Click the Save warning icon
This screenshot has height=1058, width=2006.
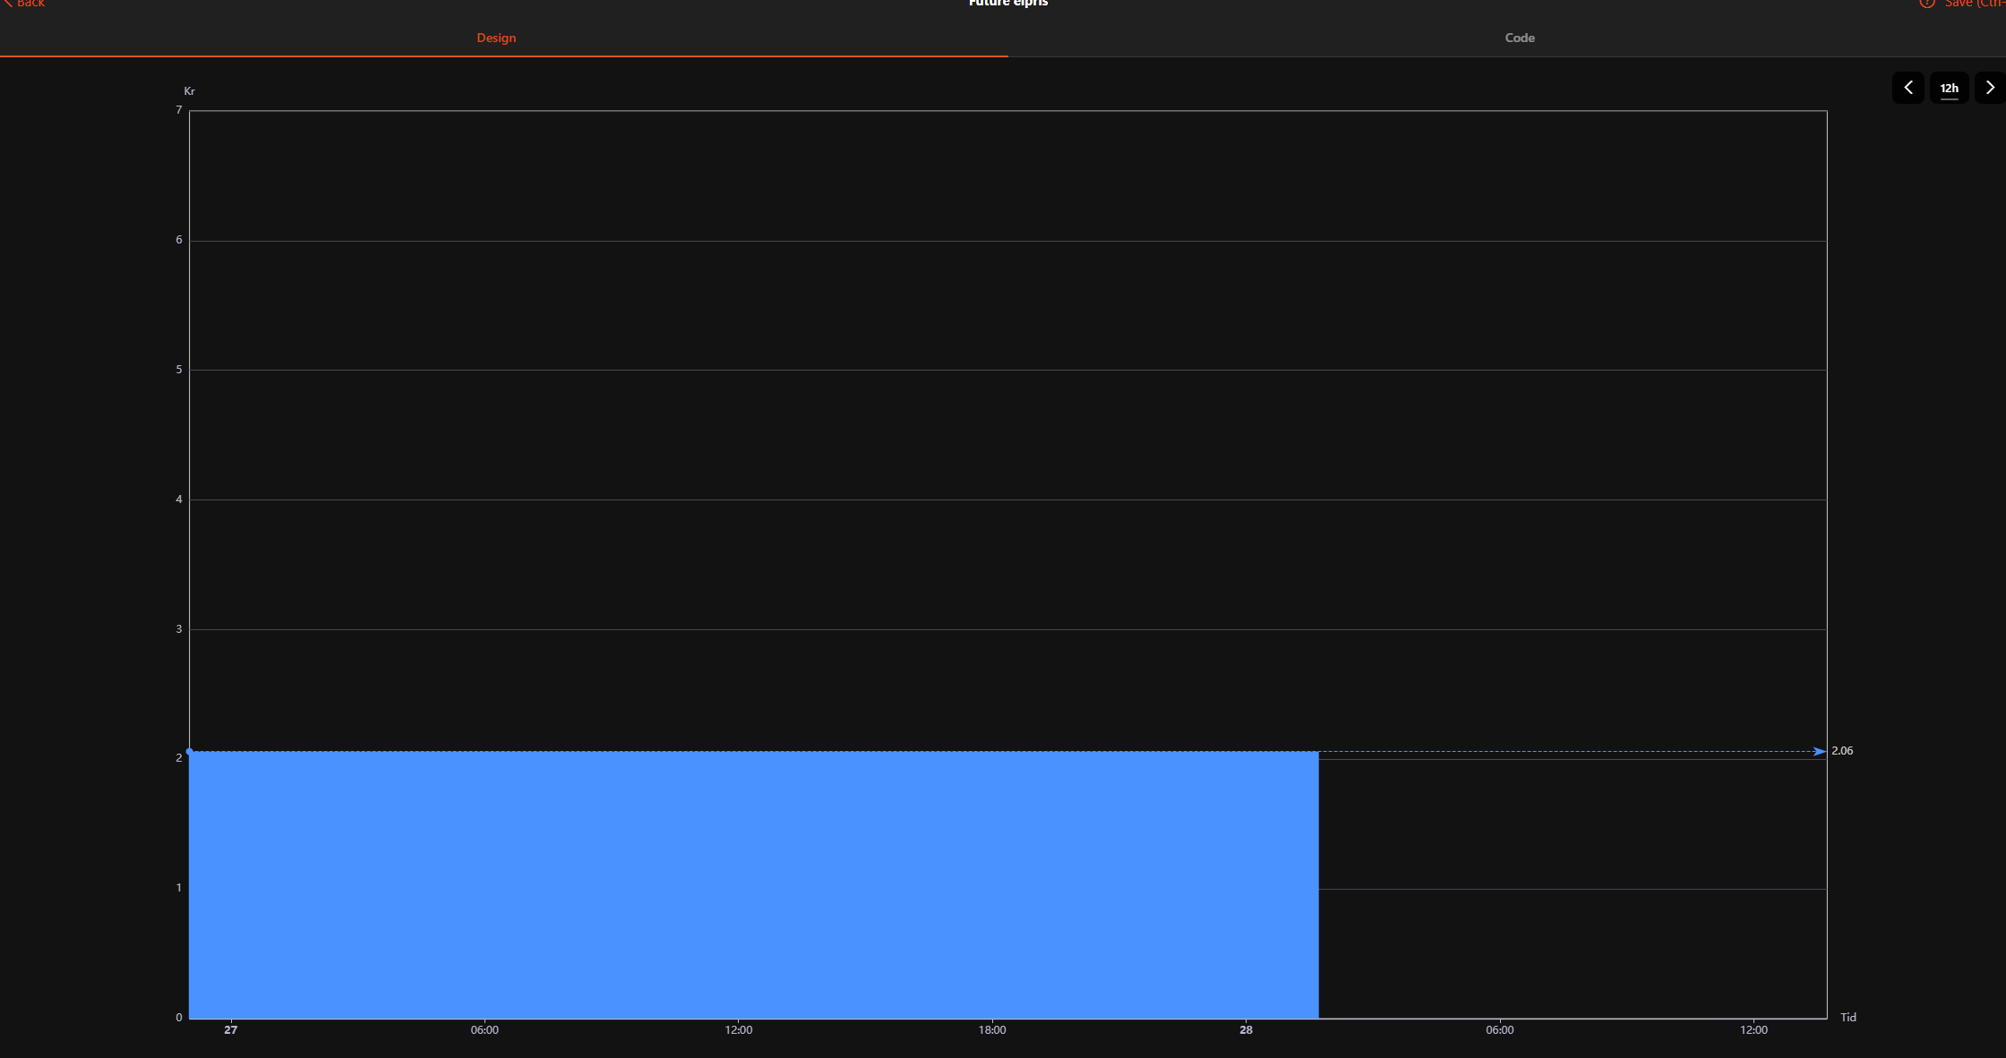[x=1926, y=4]
